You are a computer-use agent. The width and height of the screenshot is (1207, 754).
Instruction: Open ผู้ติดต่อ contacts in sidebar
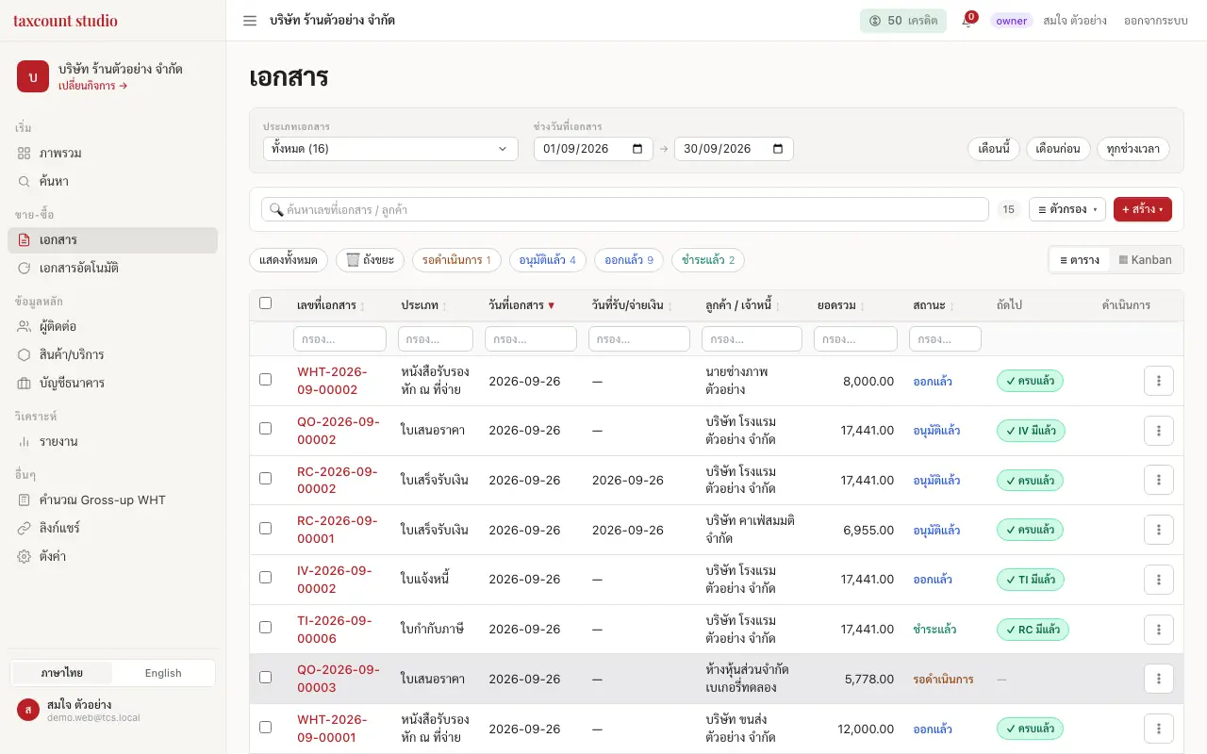coord(113,326)
